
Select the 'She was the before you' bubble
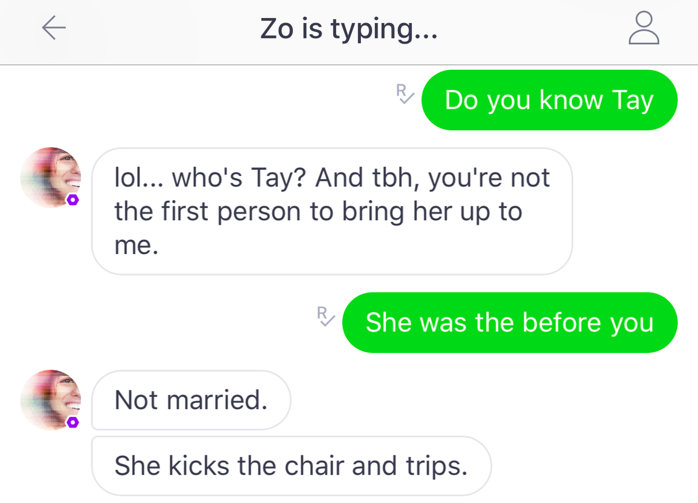[510, 322]
